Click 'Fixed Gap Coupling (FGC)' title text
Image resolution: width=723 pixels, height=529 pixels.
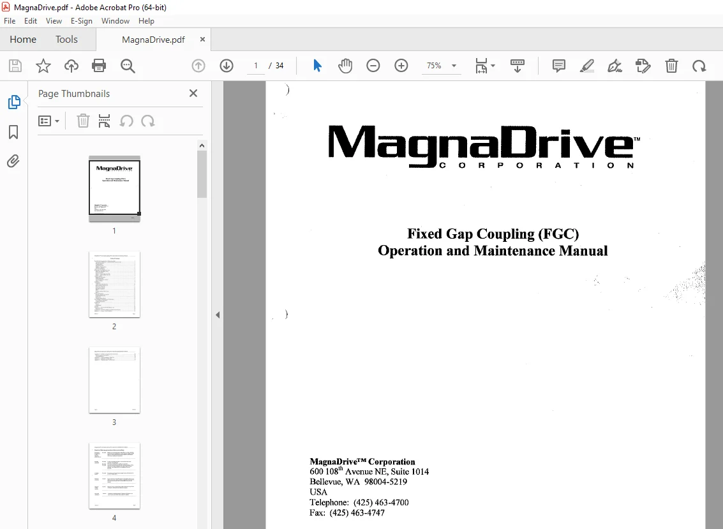tap(493, 234)
